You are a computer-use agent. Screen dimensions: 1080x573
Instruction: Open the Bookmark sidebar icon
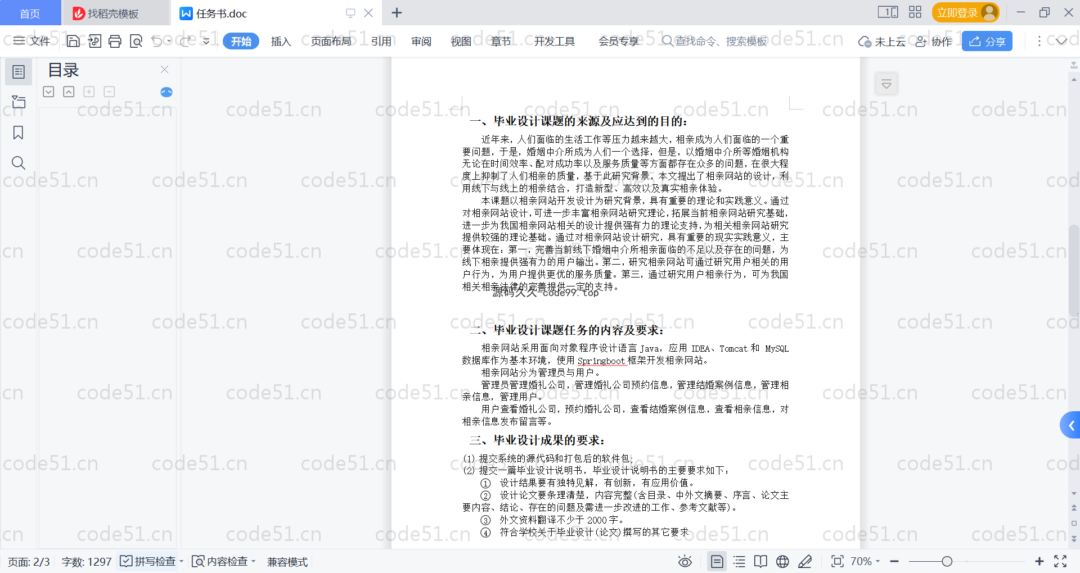[19, 133]
